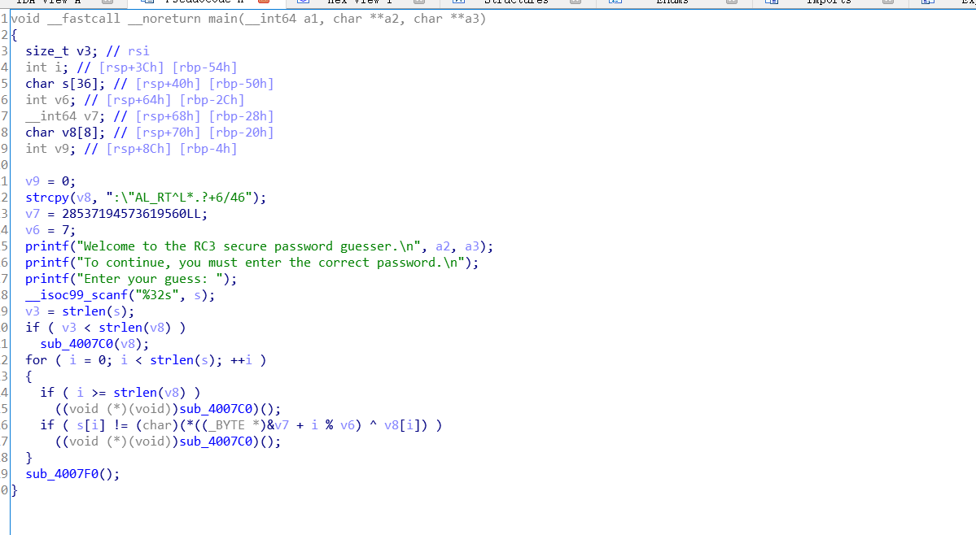Click the main function name in the signature
The image size is (976, 535).
[x=222, y=19]
